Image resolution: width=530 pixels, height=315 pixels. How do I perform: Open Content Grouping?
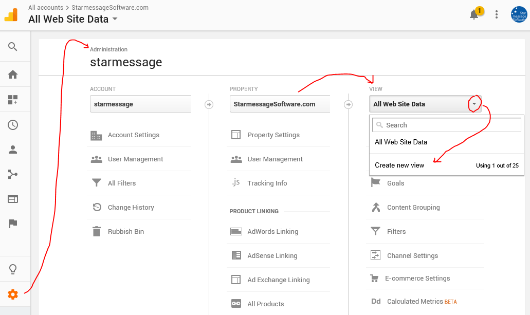[413, 207]
